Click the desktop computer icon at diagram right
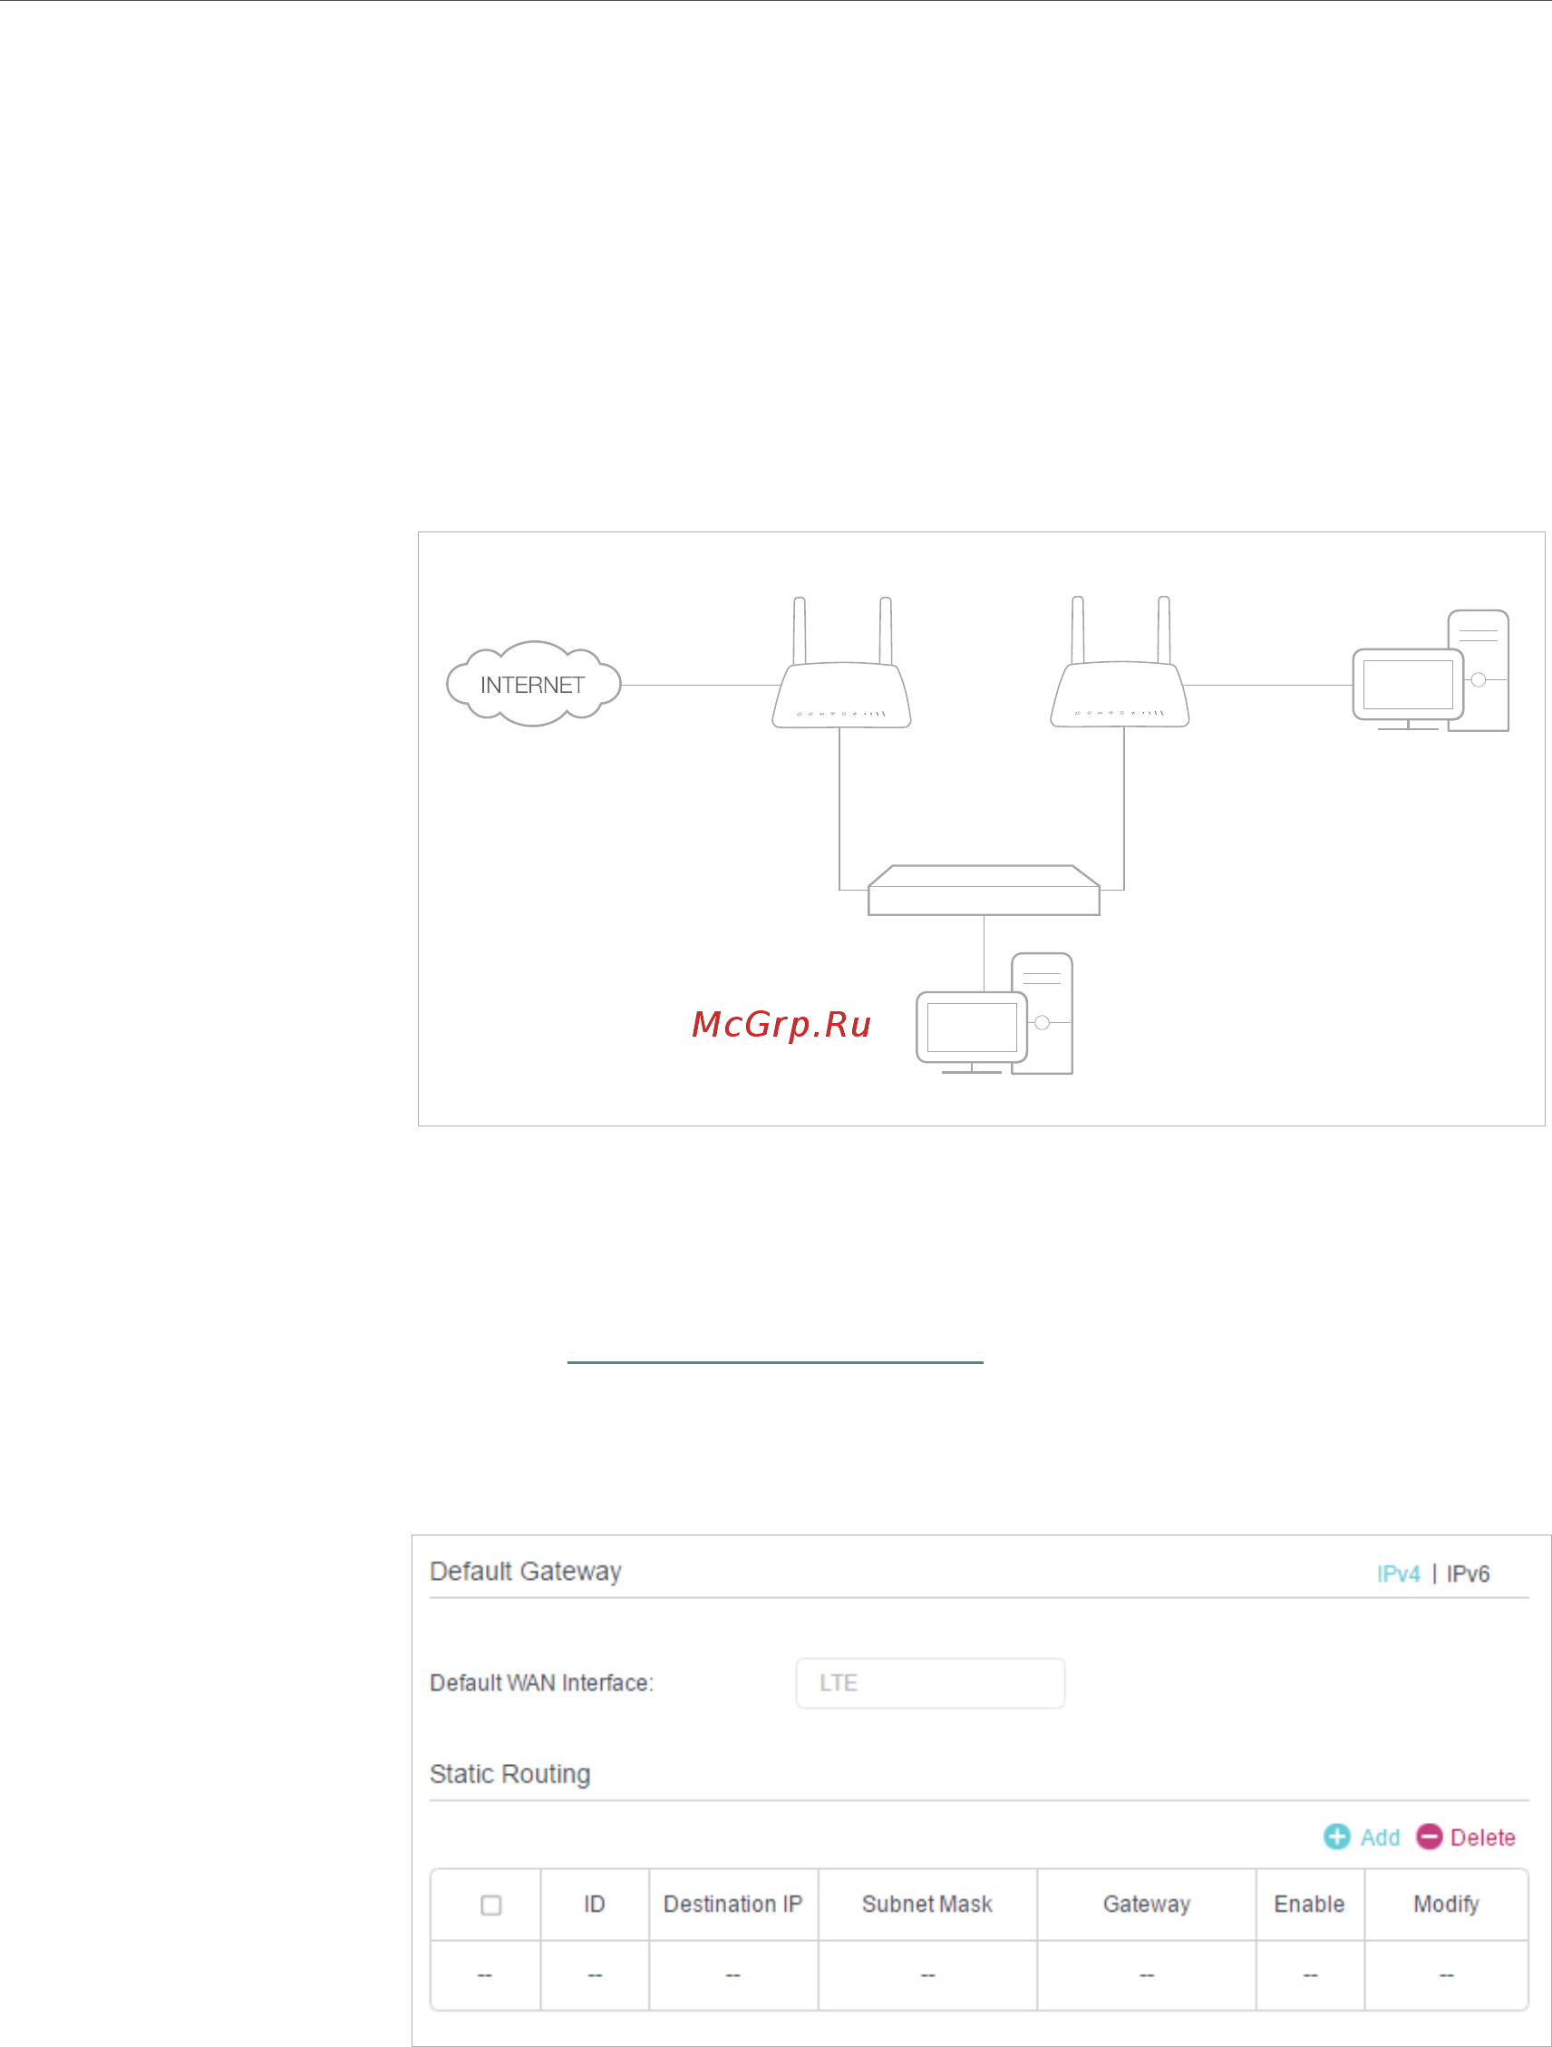This screenshot has width=1552, height=2047. [1430, 671]
